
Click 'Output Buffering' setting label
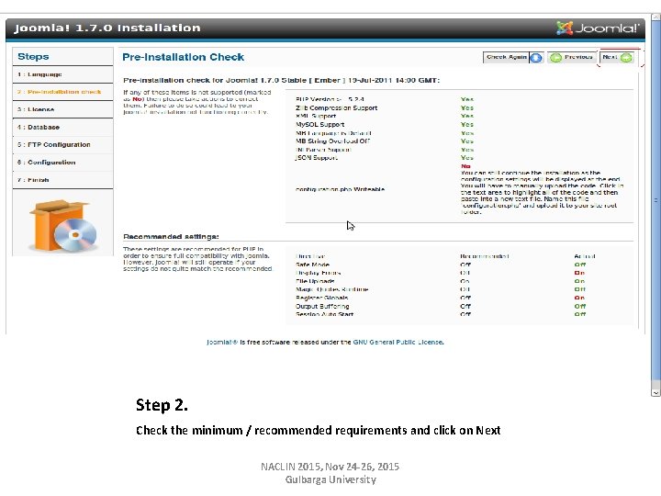pyautogui.click(x=322, y=306)
